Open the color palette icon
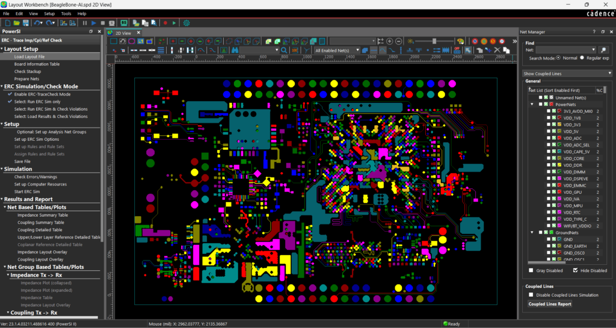This screenshot has height=328, width=616. tap(460, 42)
